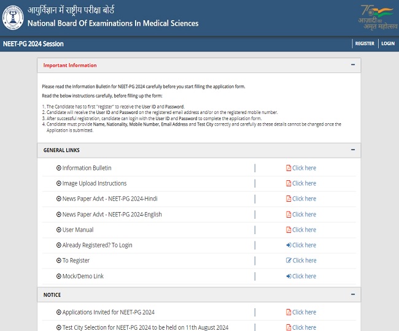Click PDF icon for Applications Invited notice
Screen dimensions: 399x331
tap(289, 312)
